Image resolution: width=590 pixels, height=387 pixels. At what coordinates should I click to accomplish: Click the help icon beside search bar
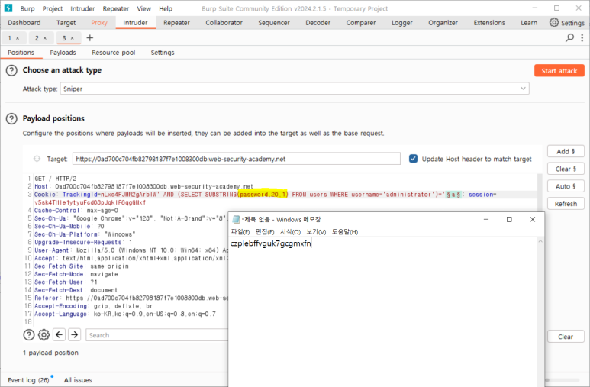(28, 334)
